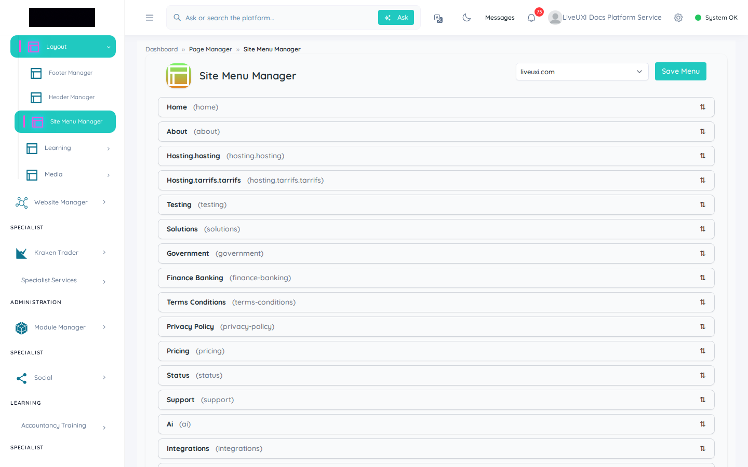748x467 pixels.
Task: Click the reorder icon on Government row
Action: (x=703, y=254)
